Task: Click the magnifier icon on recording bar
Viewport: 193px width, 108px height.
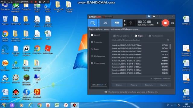Action: click(x=8, y=2)
